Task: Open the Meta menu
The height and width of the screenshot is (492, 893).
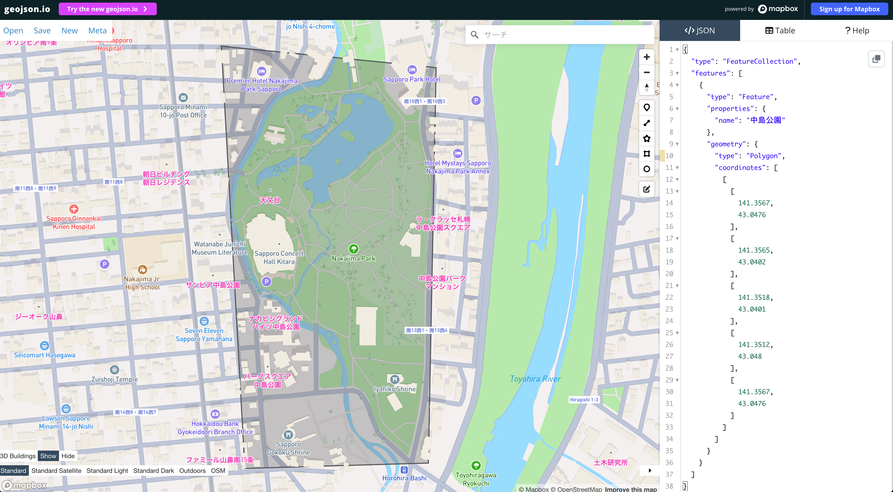Action: tap(98, 30)
